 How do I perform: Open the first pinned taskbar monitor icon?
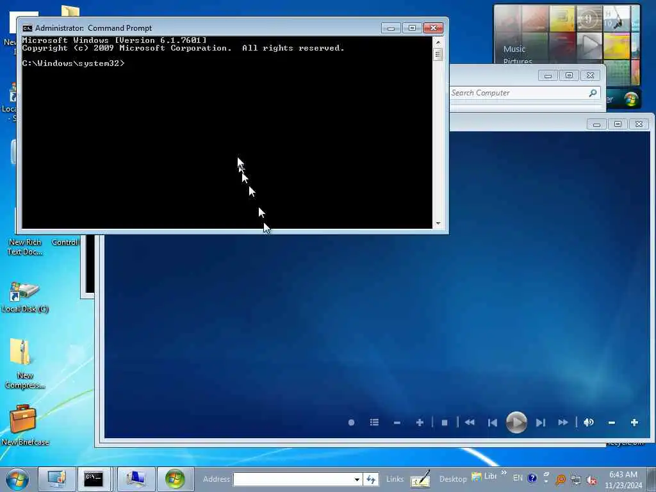[x=57, y=479]
